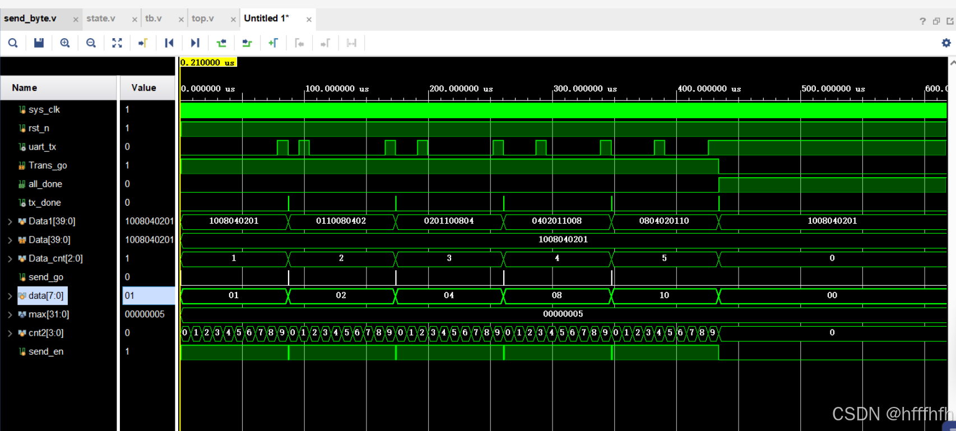Jump to last simulation time
The width and height of the screenshot is (956, 431).
click(195, 43)
